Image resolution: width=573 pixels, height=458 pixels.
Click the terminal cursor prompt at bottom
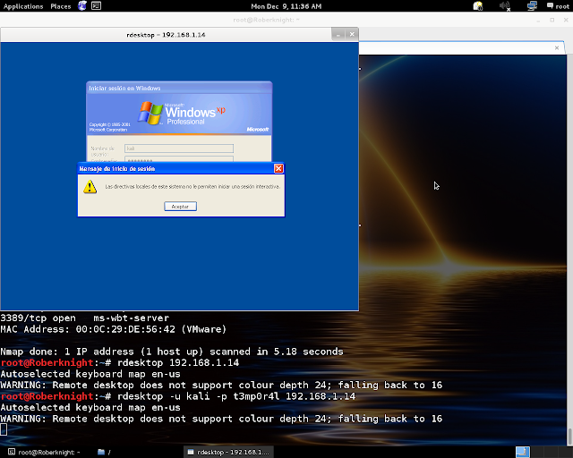(4, 429)
